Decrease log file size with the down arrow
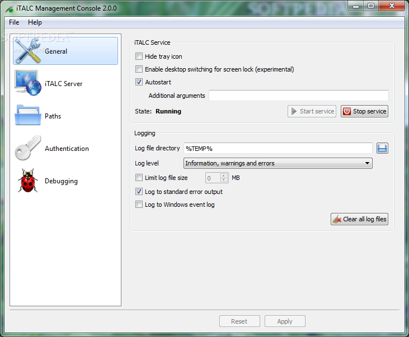The image size is (409, 337). tap(224, 180)
